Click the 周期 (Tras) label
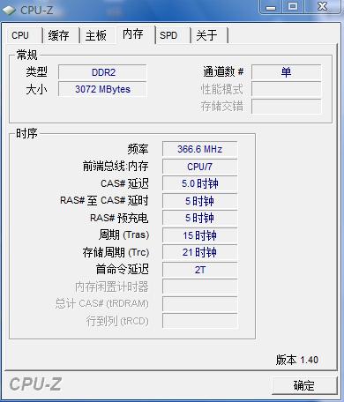The width and height of the screenshot is (344, 402). pyautogui.click(x=124, y=235)
